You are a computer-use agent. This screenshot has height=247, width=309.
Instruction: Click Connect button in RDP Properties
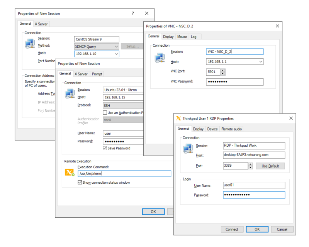coord(232,229)
